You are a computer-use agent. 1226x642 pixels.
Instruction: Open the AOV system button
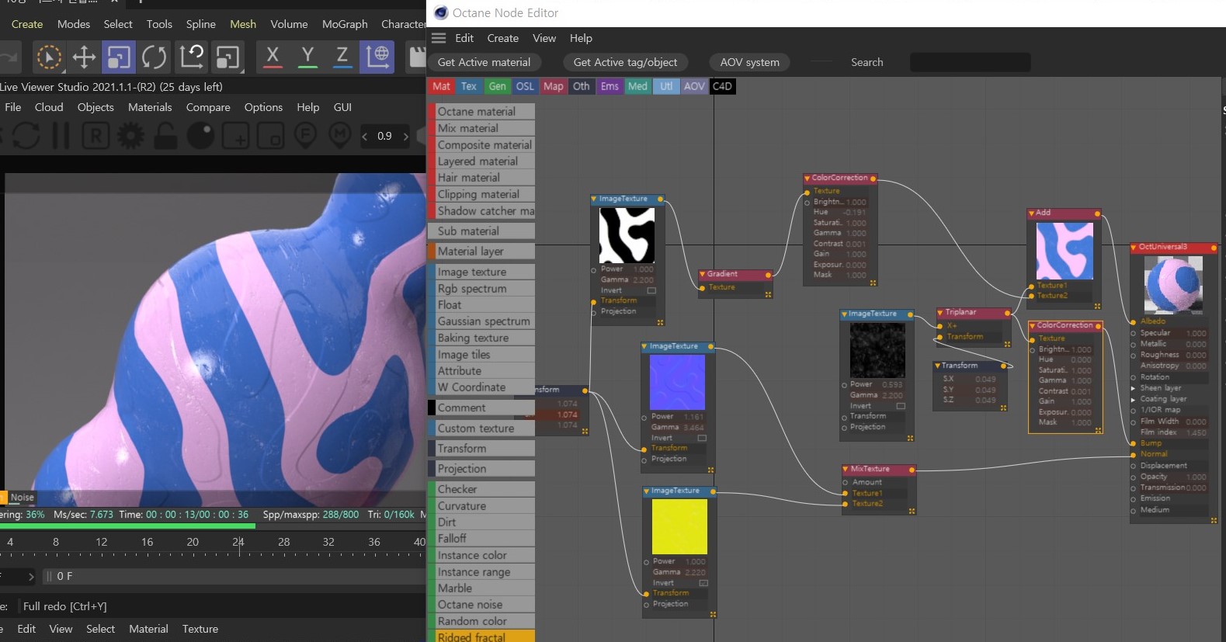(x=749, y=62)
